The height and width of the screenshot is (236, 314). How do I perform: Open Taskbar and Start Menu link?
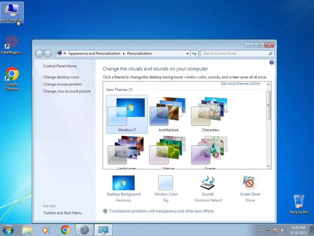62,213
